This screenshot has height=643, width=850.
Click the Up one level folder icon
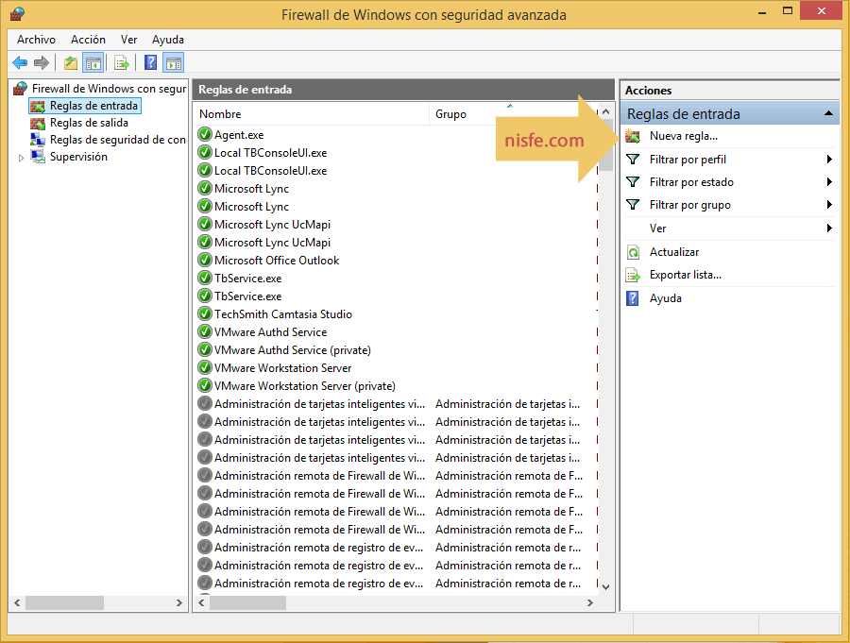point(71,63)
